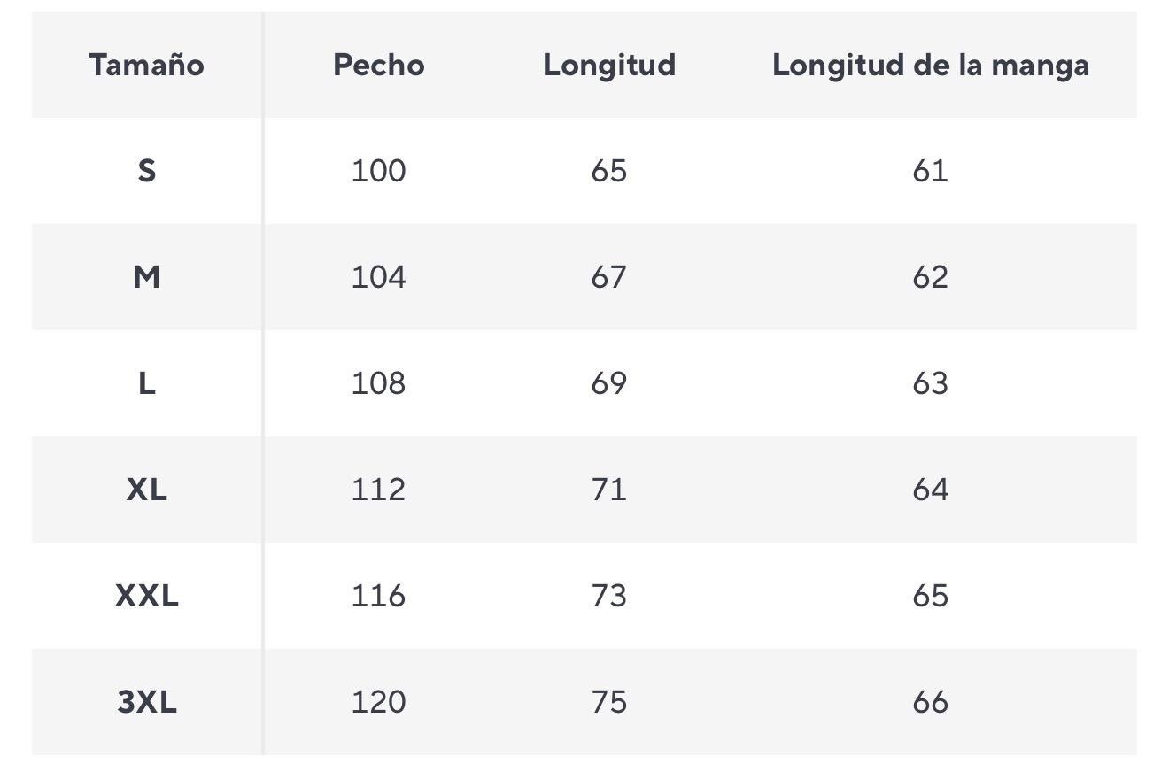Click chest value 100 for size S
The image size is (1169, 764).
(x=378, y=170)
